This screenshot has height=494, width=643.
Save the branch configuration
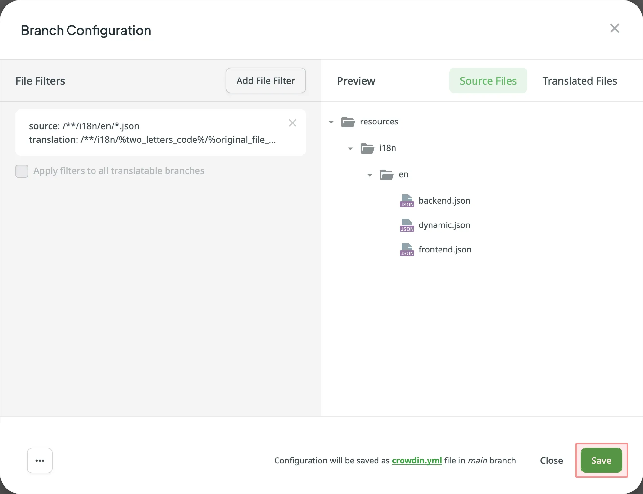(601, 460)
